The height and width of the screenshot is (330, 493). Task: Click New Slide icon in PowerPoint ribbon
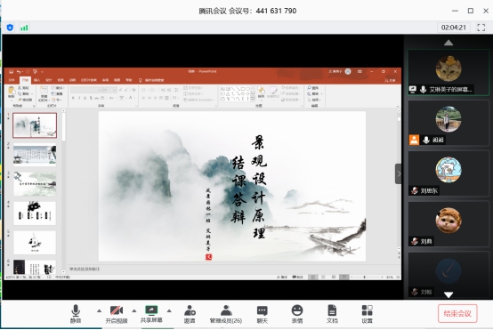pyautogui.click(x=44, y=91)
